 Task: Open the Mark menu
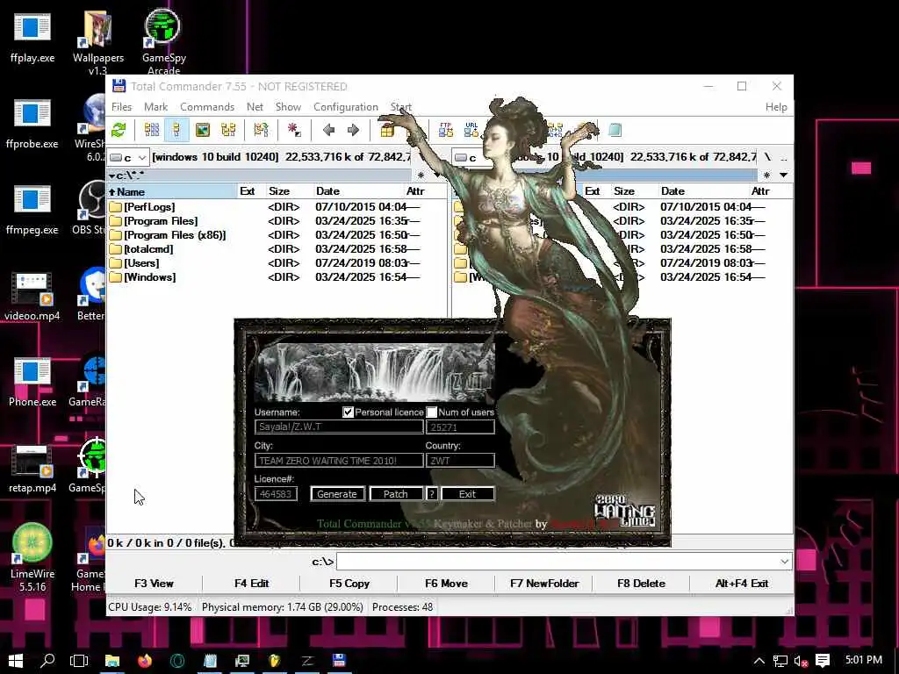tap(156, 107)
